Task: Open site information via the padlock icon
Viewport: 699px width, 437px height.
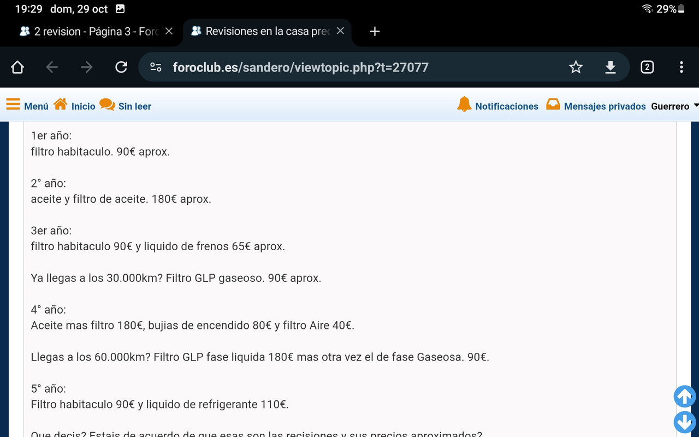Action: click(x=156, y=67)
